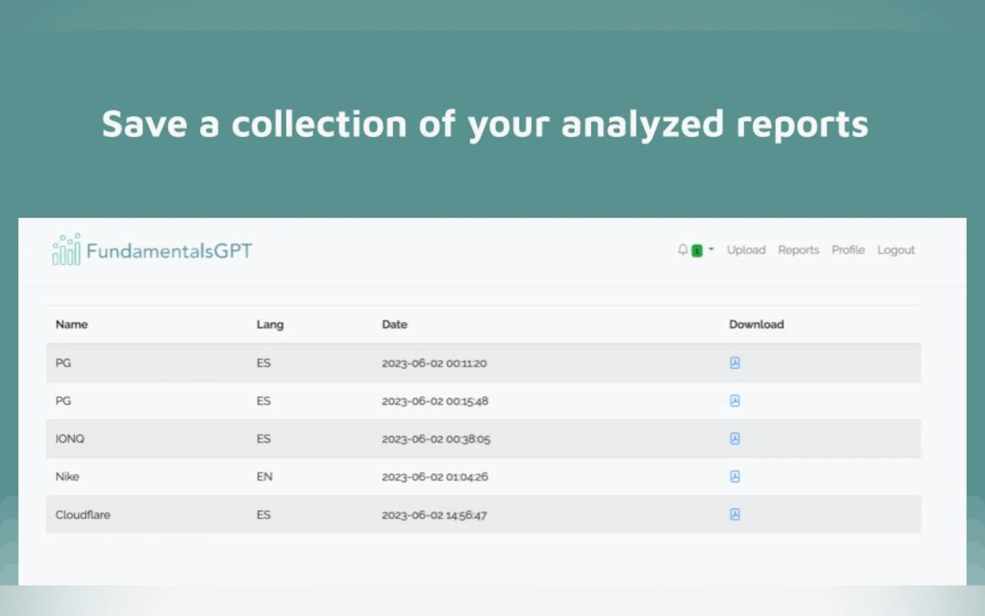Screen dimensions: 985x616
Task: Click the FundamentalsGPT brand name
Action: [169, 251]
